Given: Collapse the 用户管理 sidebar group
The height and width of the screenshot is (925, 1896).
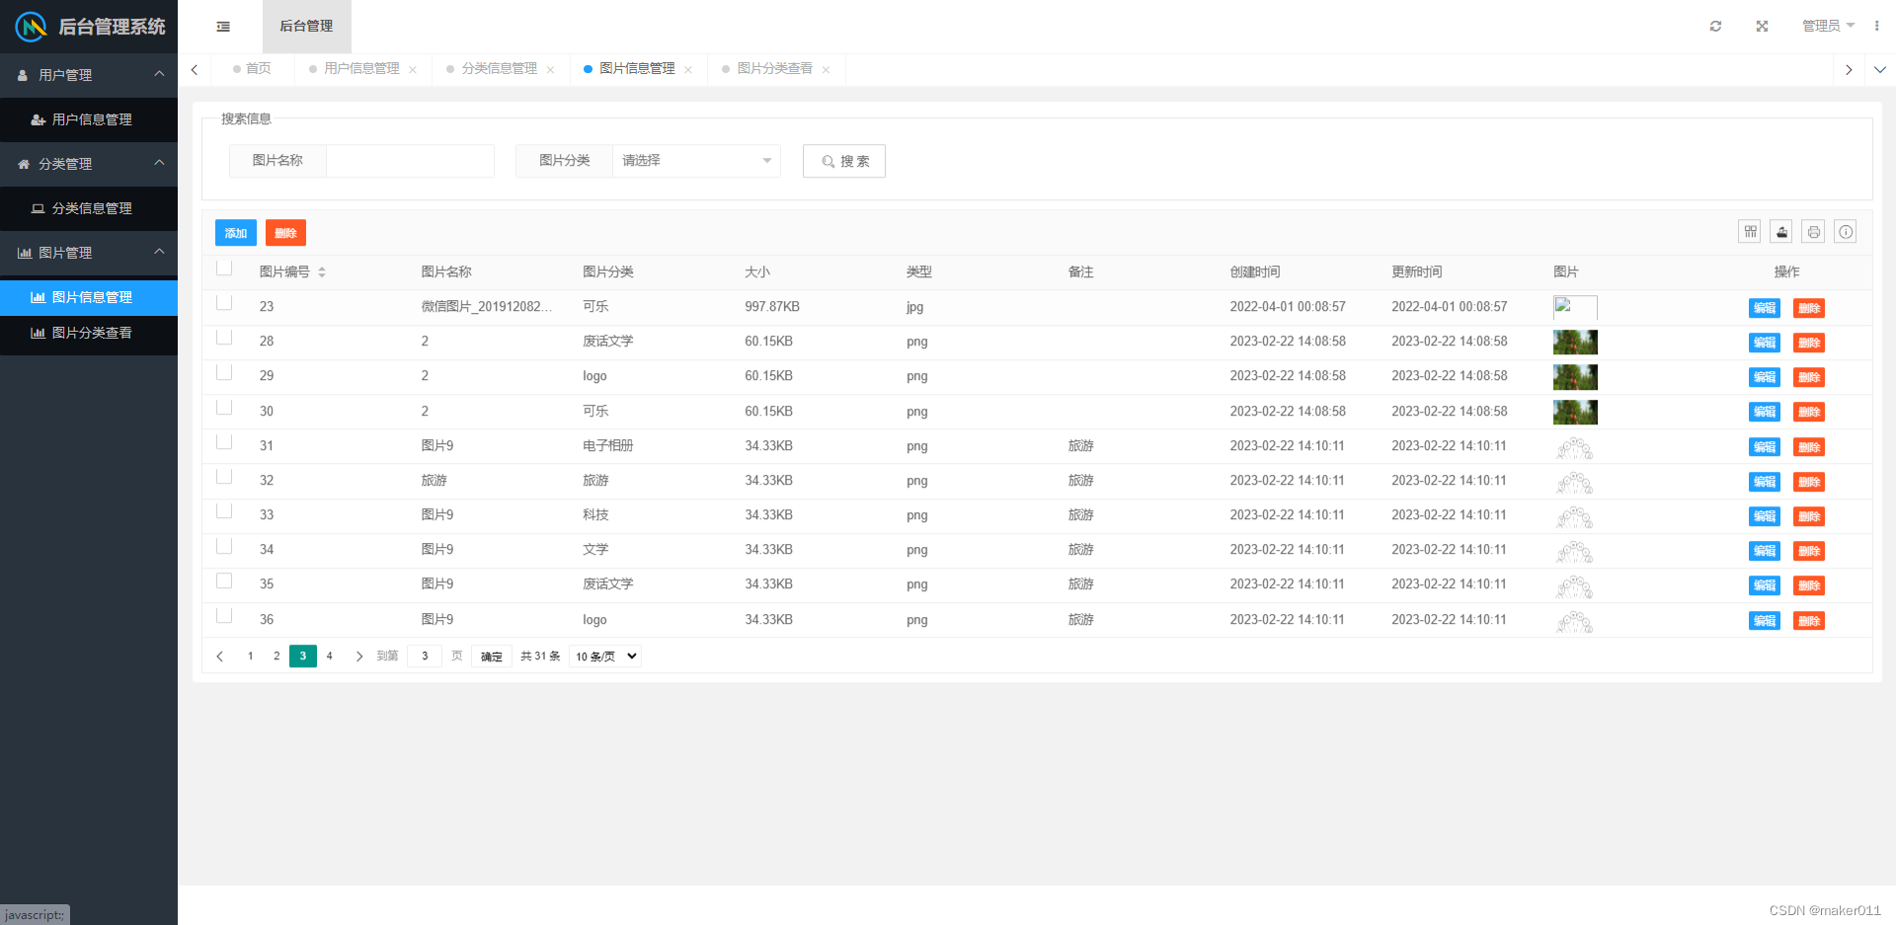Looking at the screenshot, I should point(89,75).
